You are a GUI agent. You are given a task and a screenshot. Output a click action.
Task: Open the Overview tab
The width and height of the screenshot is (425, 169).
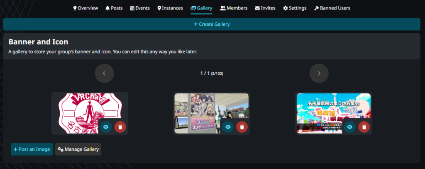(85, 8)
